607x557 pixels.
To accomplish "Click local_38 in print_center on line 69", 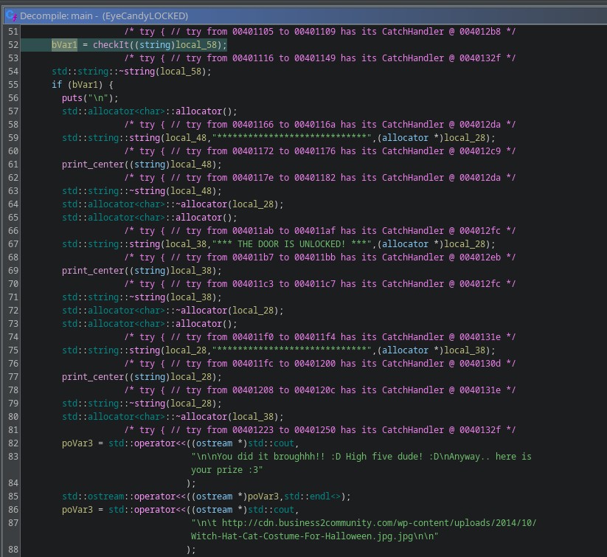I will click(191, 271).
